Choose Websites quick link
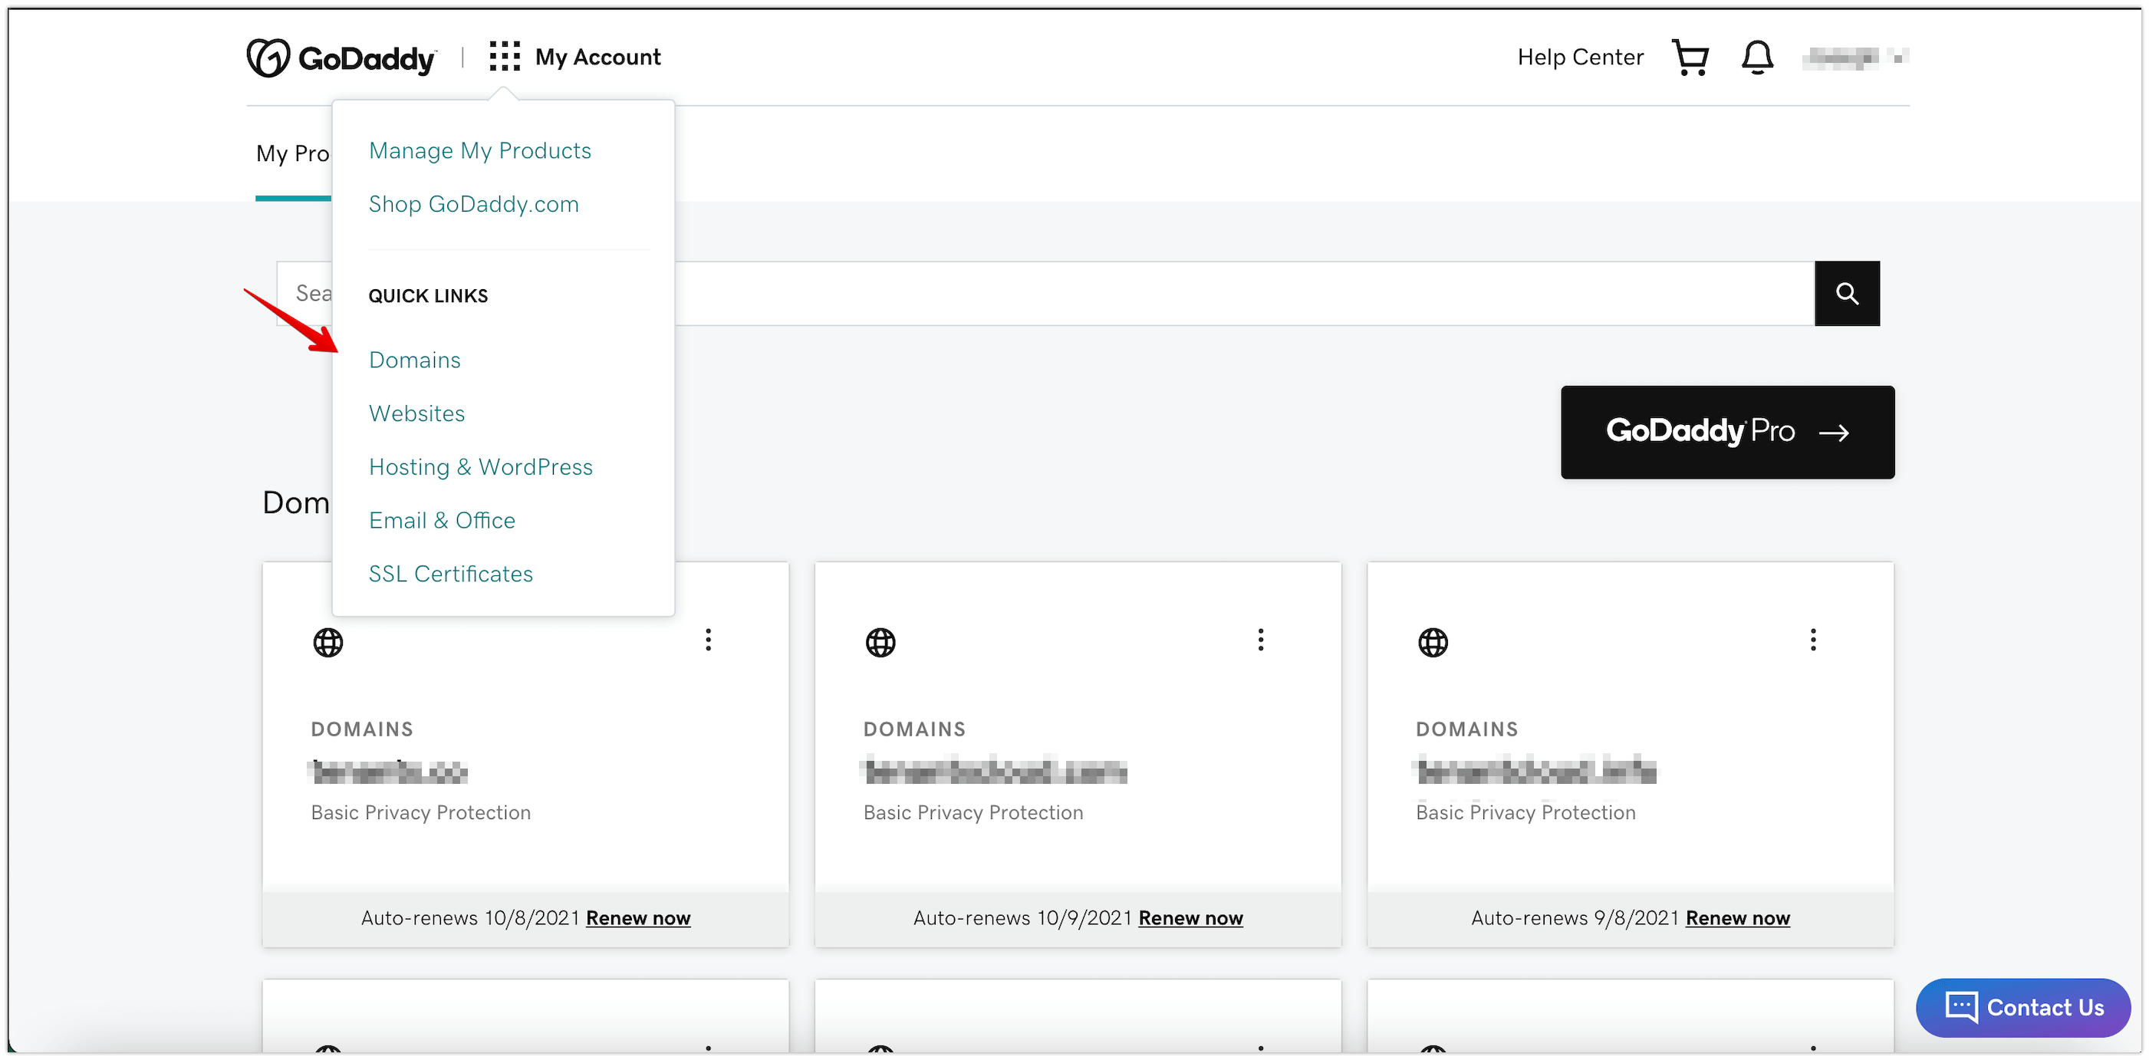The image size is (2149, 1060). click(416, 413)
